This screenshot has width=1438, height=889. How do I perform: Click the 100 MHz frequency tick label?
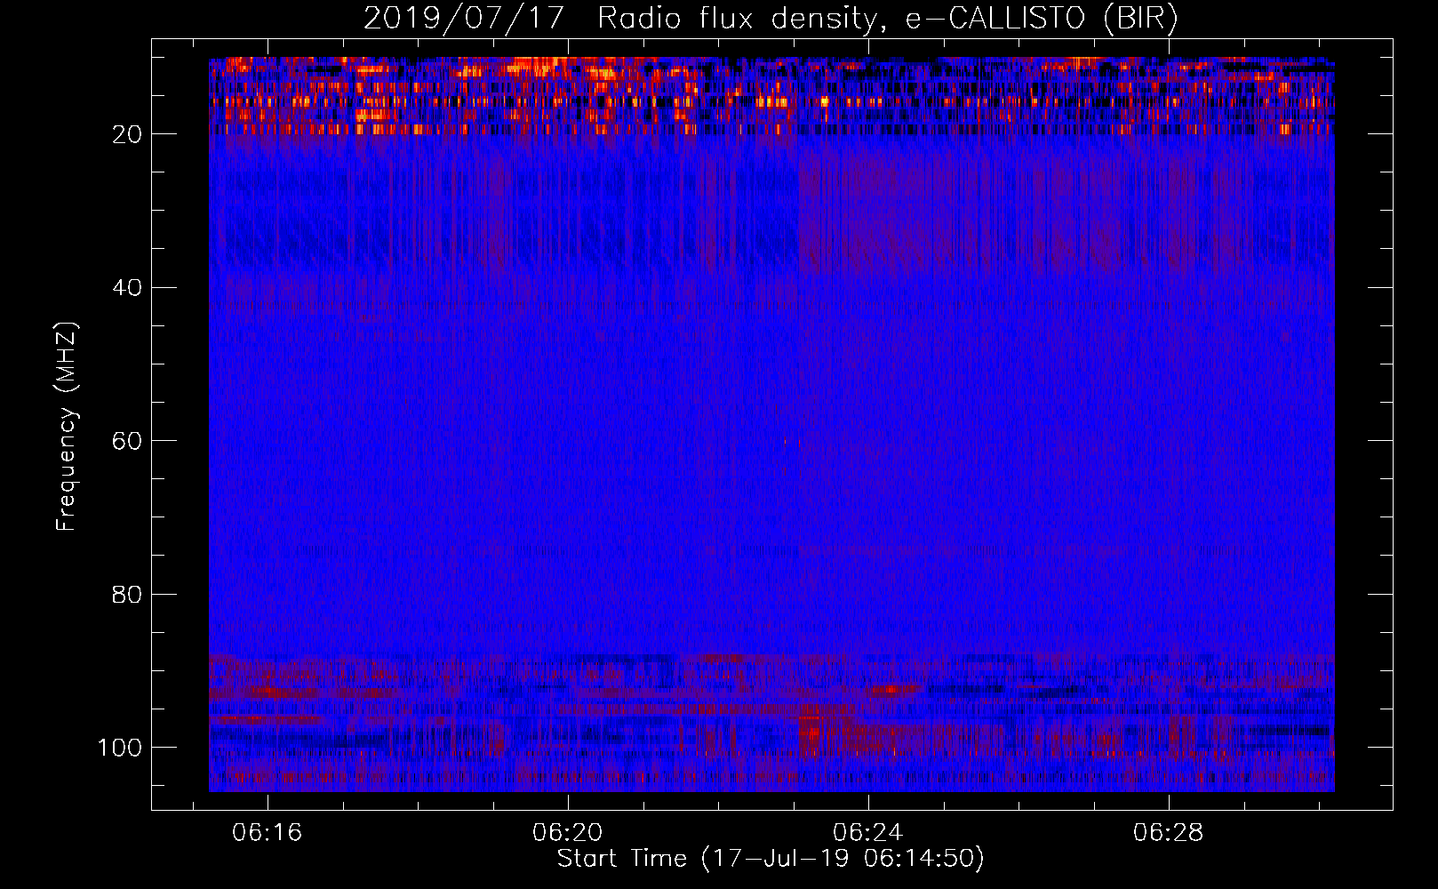(120, 748)
